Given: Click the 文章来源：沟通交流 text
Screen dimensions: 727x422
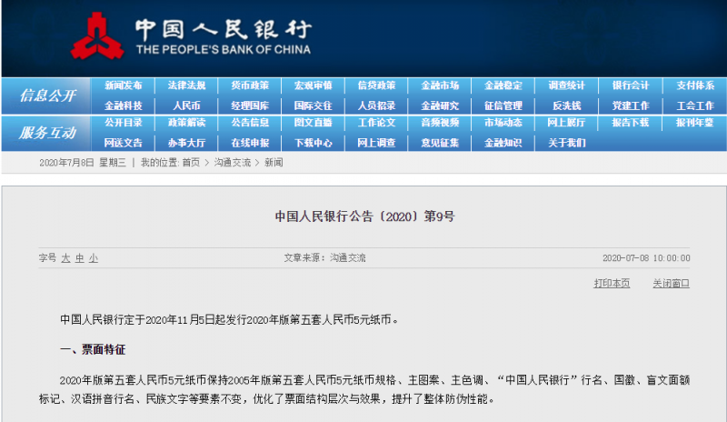Looking at the screenshot, I should (324, 258).
